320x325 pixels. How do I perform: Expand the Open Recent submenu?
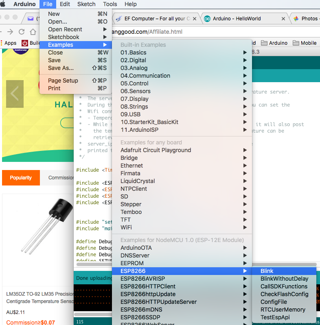(x=76, y=29)
